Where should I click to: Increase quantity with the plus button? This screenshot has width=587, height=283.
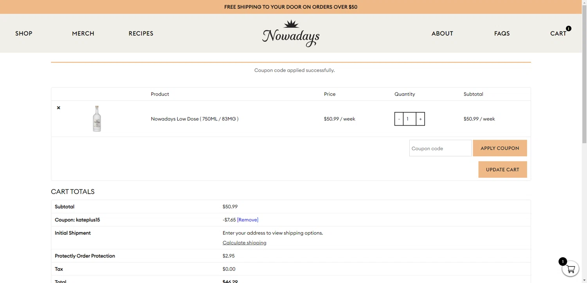coord(420,119)
